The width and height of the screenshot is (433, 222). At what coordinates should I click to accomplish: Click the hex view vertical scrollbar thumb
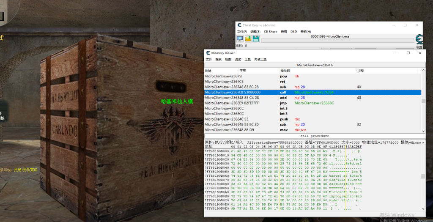click(423, 176)
